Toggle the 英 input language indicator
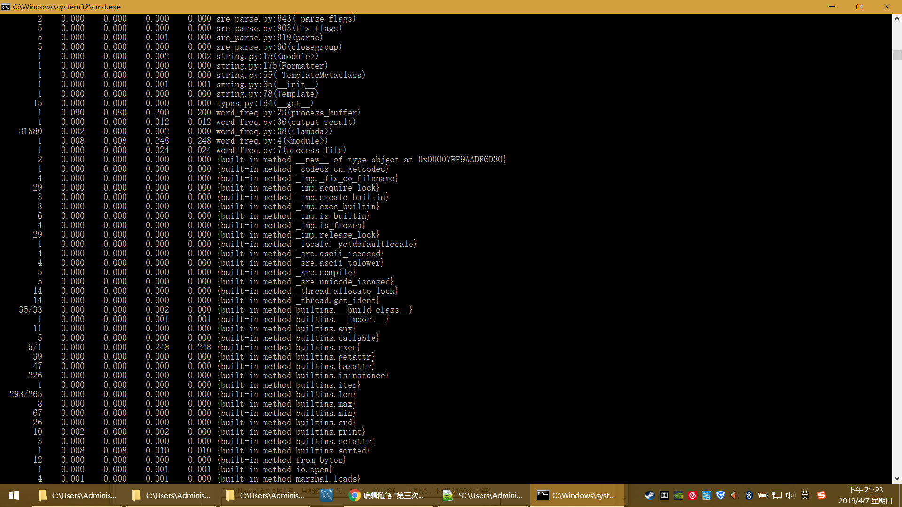902x507 pixels. 805,495
